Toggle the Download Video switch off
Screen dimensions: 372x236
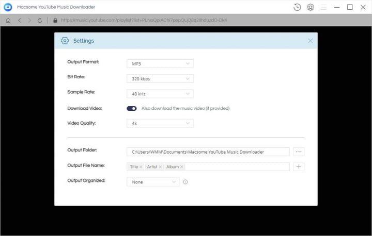pyautogui.click(x=132, y=108)
